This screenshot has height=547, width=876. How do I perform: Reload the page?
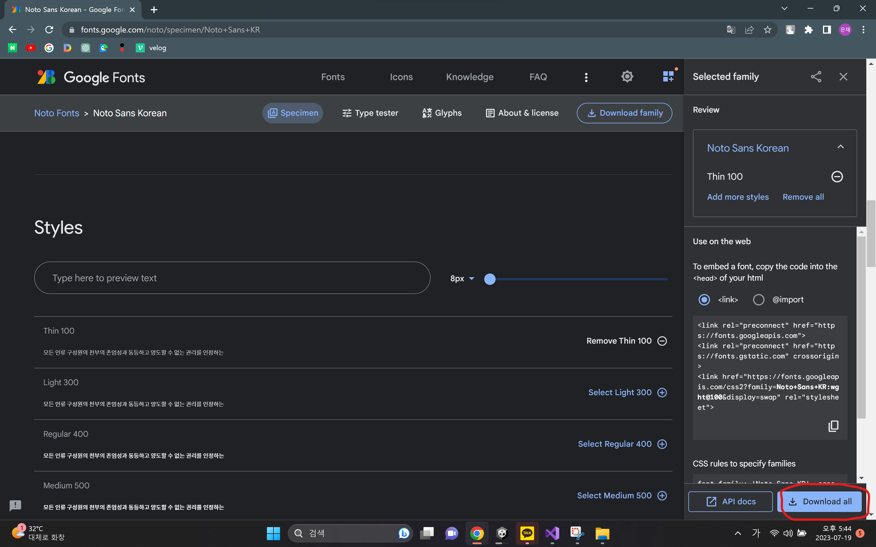pos(49,30)
